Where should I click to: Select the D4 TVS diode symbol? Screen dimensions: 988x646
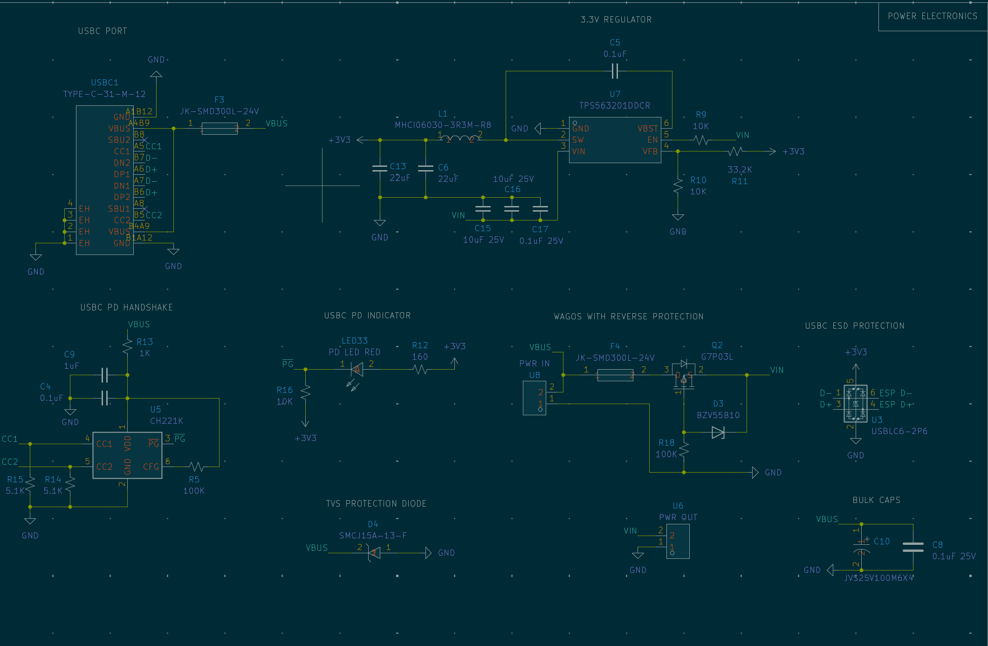pos(374,553)
